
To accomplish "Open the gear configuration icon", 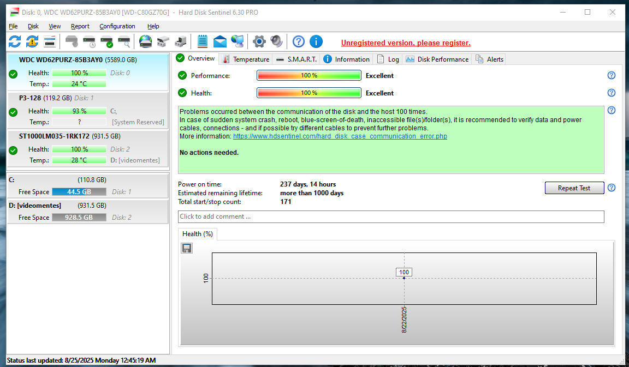I will [259, 41].
